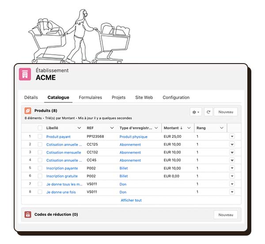265x244 pixels.
Task: Open the Rang column dropdown chevron
Action: [221, 128]
